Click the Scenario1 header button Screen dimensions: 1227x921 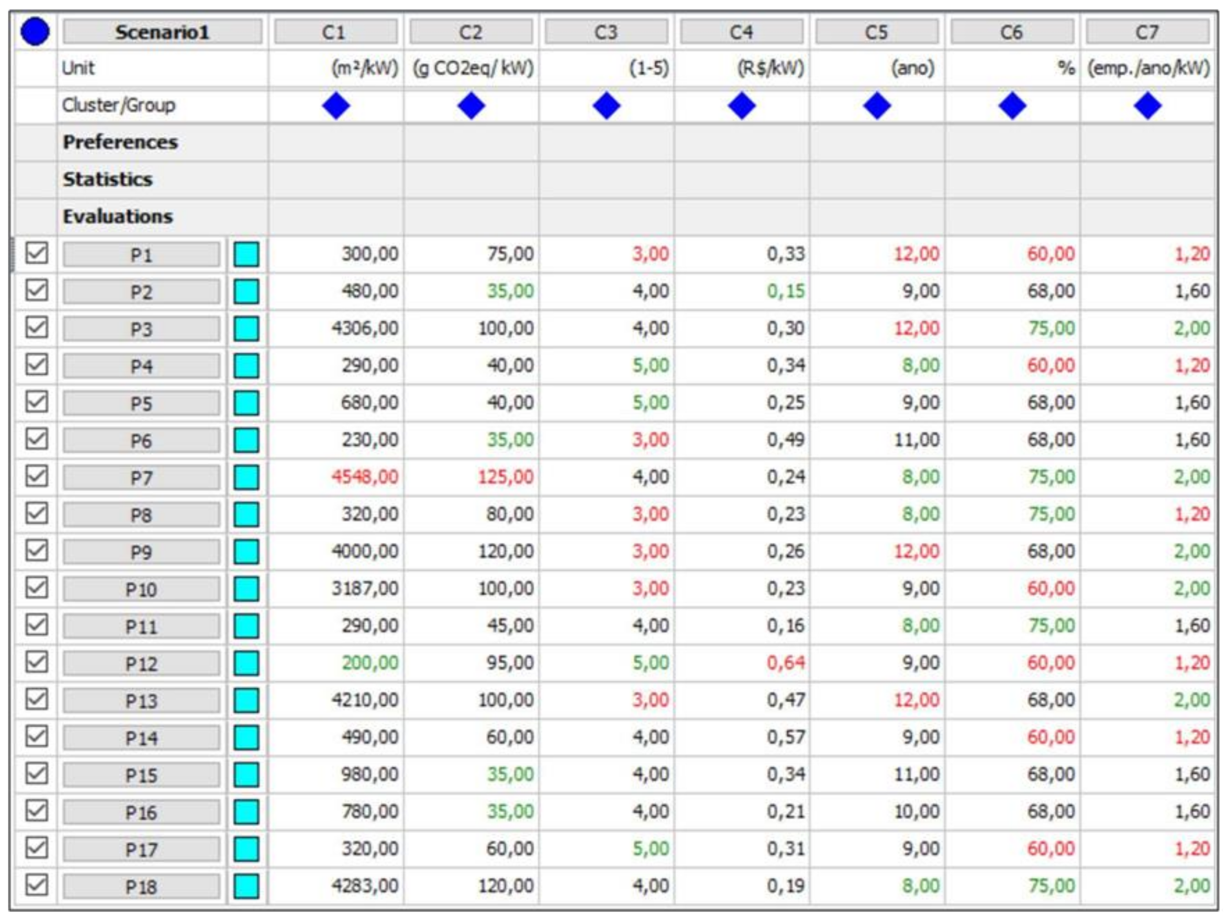pos(162,32)
